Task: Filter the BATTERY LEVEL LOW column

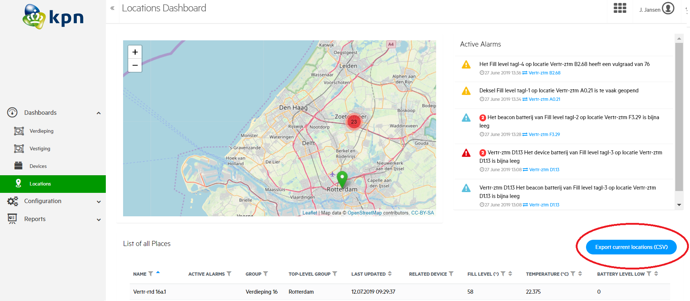Action: coord(649,274)
